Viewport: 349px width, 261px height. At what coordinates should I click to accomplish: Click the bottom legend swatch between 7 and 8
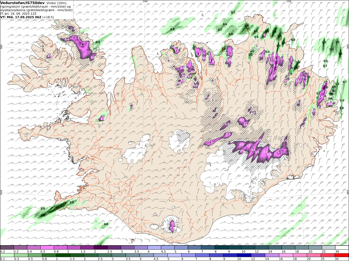[202, 255]
